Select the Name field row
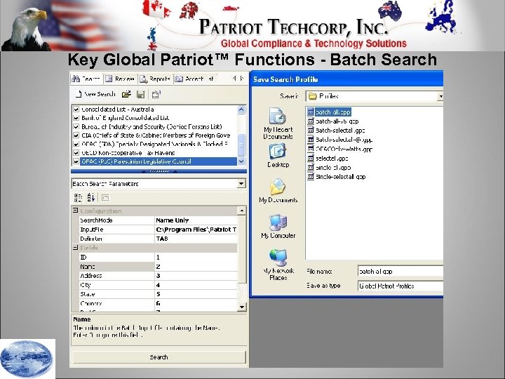This screenshot has height=379, width=505. (x=158, y=267)
